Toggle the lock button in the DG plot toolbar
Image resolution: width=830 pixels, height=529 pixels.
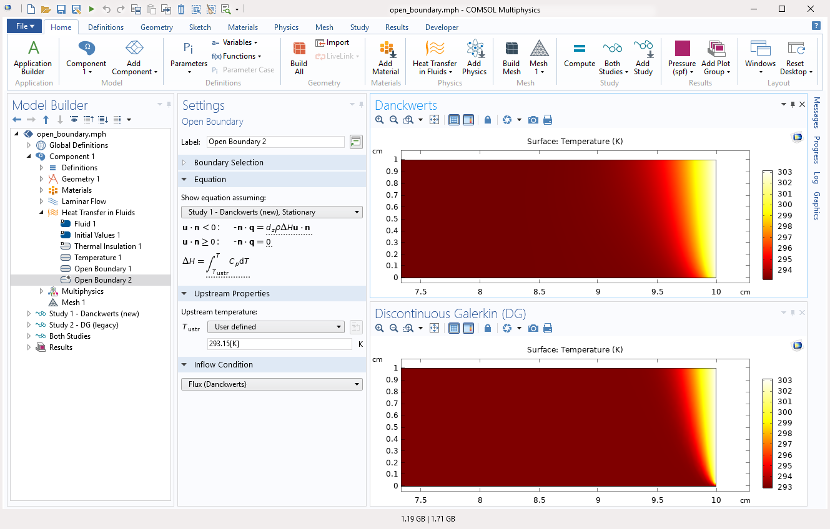click(488, 328)
